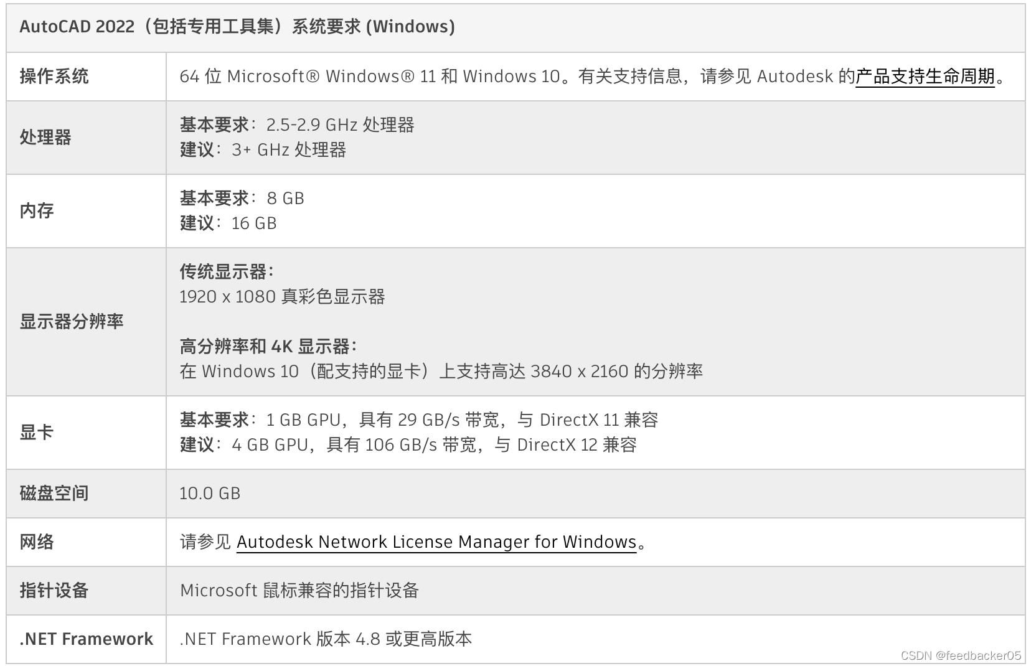
Task: Click the 显示器分辨率 row label
Action: point(72,322)
